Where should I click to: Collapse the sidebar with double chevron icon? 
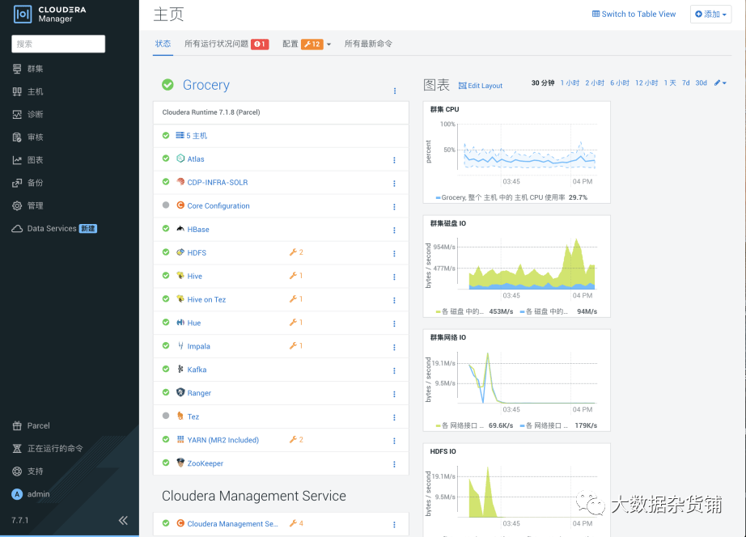123,520
